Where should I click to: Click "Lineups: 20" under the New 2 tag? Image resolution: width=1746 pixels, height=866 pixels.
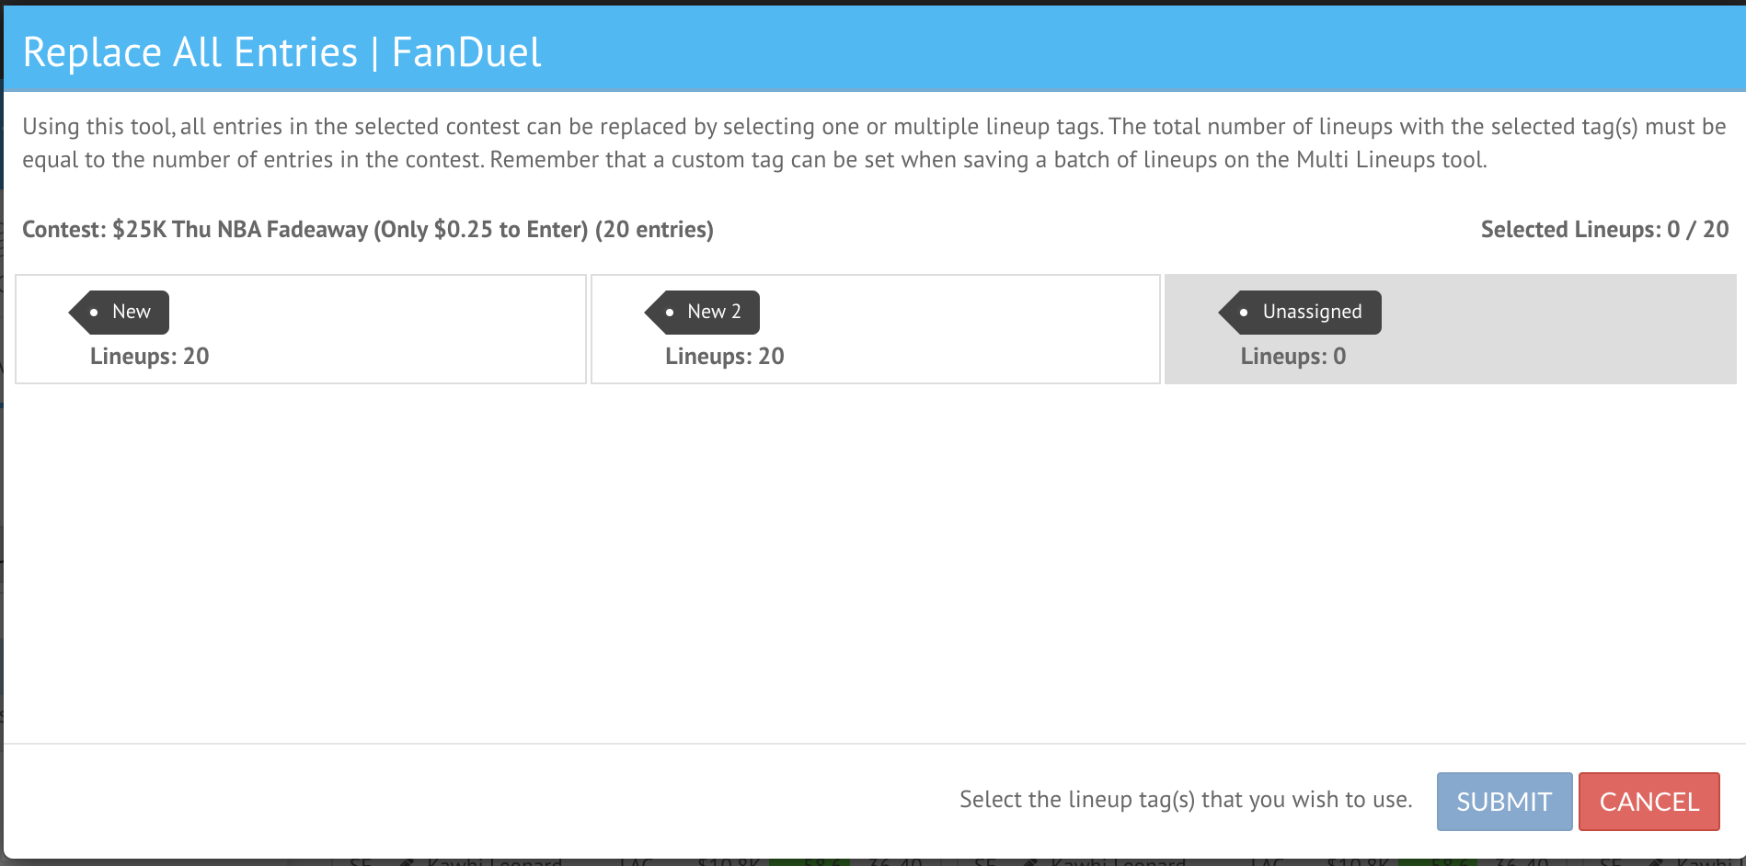point(725,357)
